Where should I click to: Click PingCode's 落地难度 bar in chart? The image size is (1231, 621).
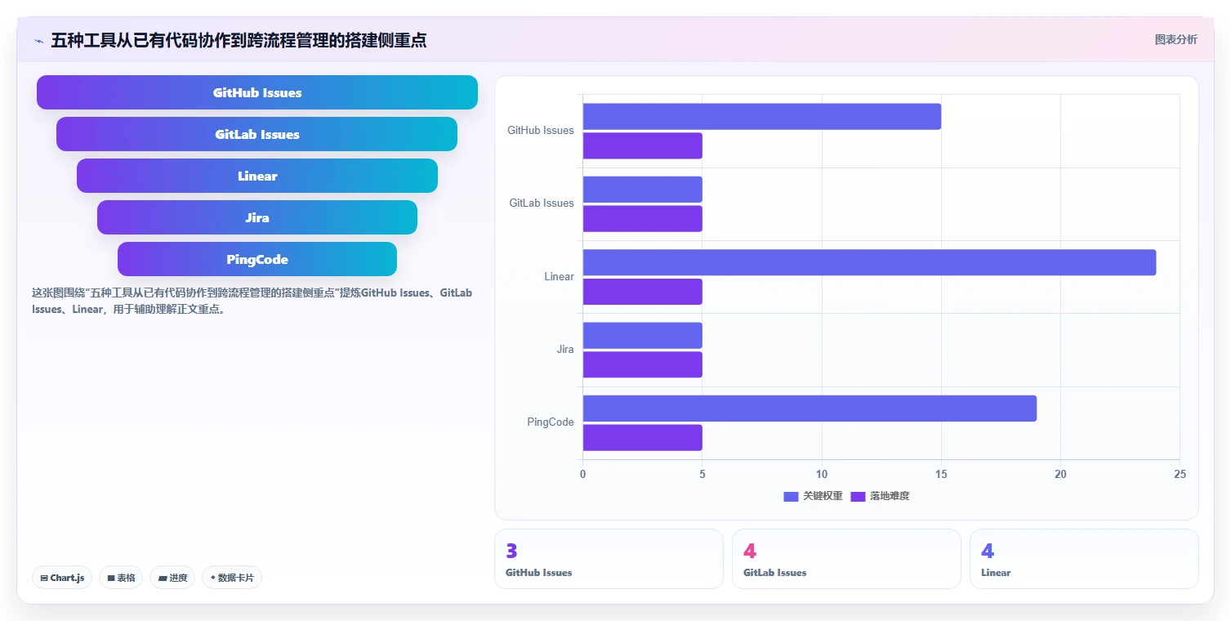643,438
